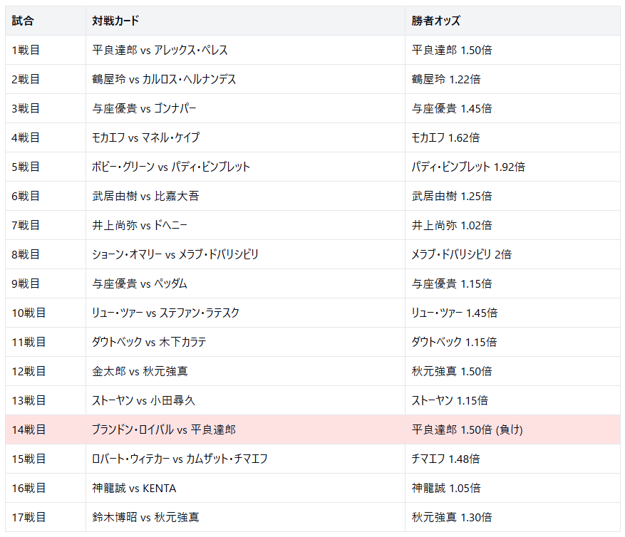Viewport: 625px width, 537px height.
Task: Click the 勝者オッズ column header
Action: (435, 21)
